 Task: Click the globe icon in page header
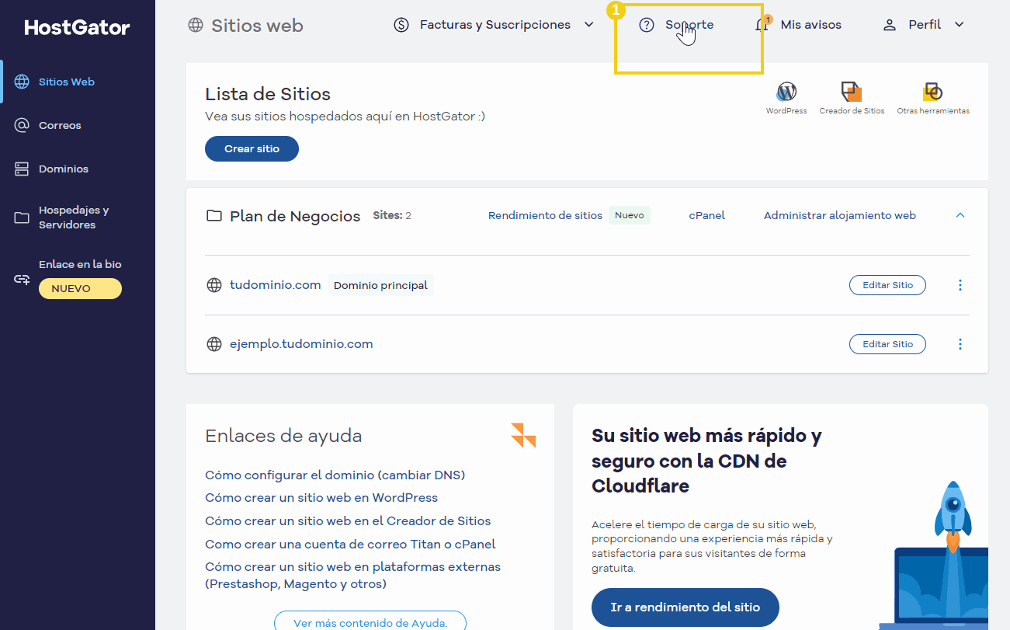196,25
